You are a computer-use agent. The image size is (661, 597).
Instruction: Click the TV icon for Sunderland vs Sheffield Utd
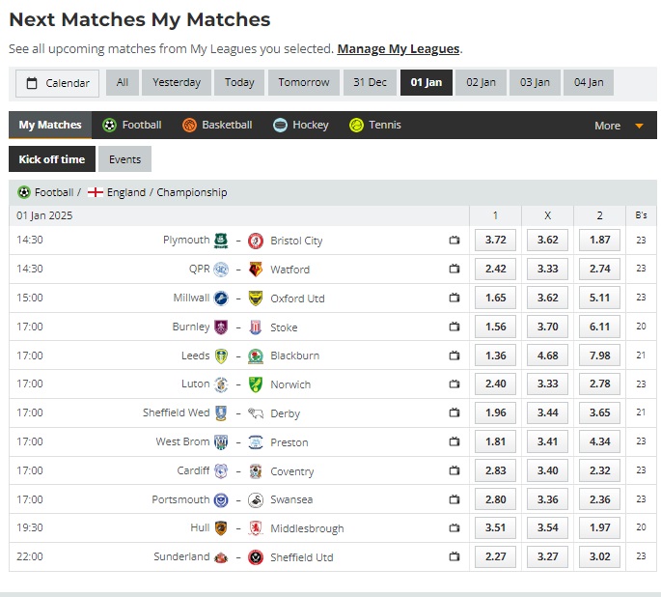pos(454,557)
